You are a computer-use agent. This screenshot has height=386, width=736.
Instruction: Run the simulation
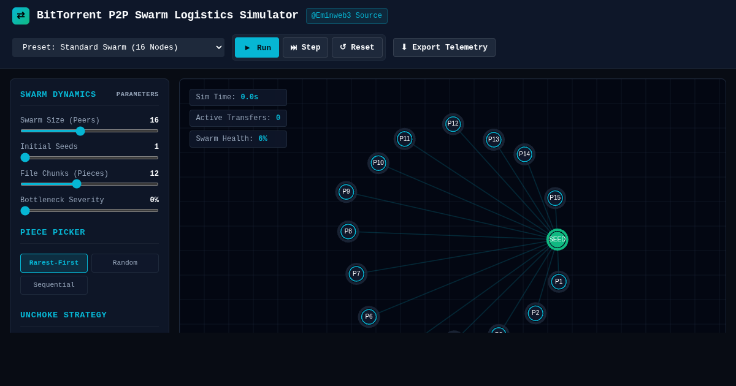click(x=257, y=48)
